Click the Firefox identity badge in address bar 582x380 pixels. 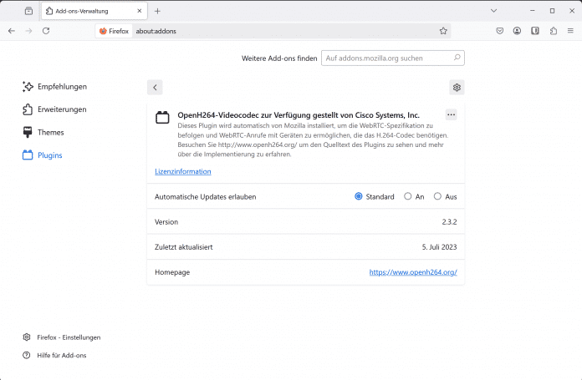point(114,31)
